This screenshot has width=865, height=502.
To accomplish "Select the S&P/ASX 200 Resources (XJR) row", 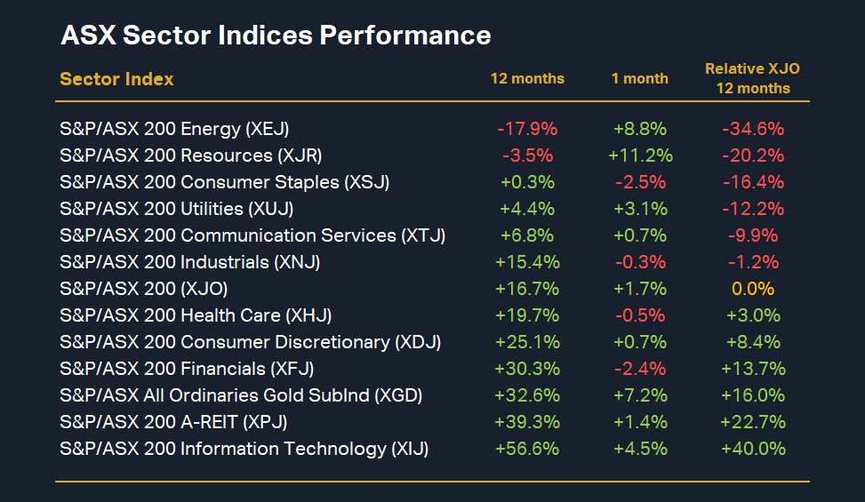I will (190, 155).
